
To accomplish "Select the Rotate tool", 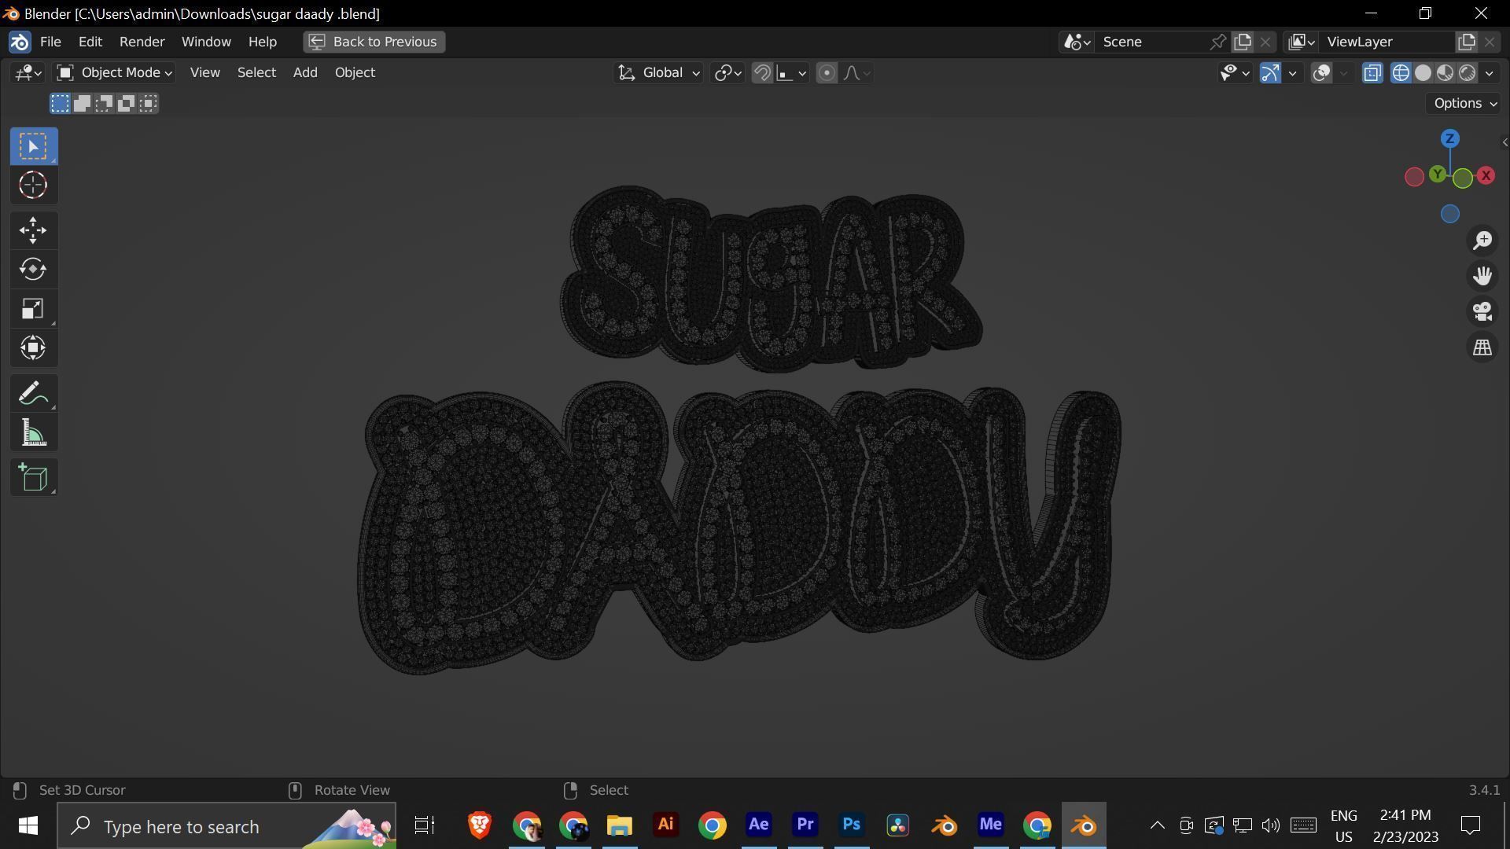I will (x=33, y=270).
